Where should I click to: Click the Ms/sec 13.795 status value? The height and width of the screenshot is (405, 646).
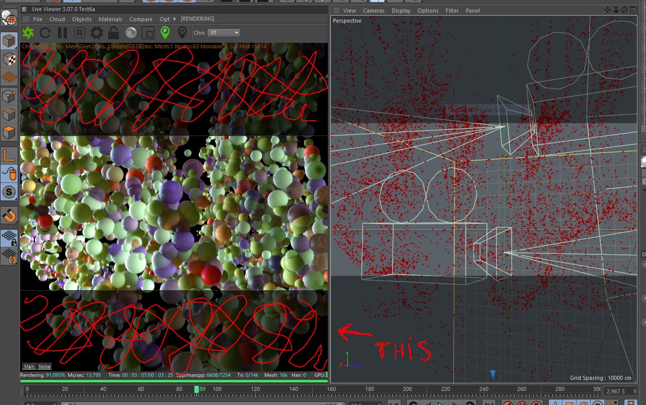click(84, 375)
